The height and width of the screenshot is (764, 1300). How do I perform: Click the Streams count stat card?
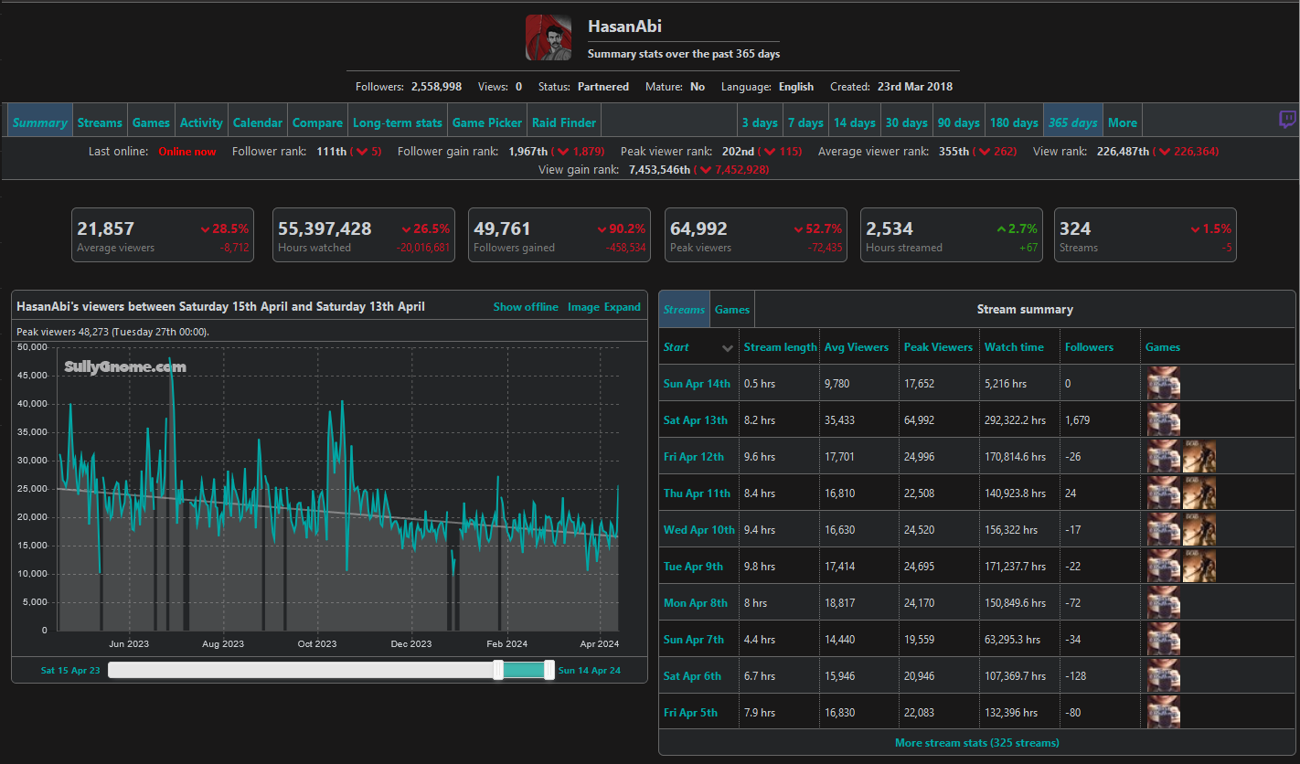1145,236
